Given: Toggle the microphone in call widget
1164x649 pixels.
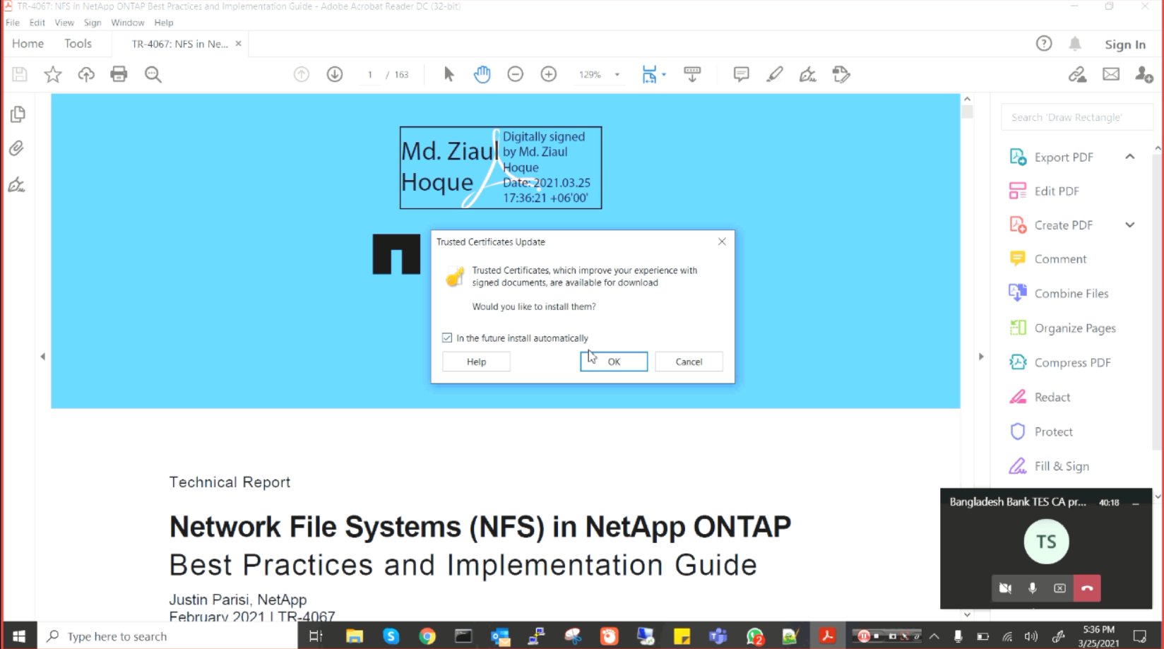Looking at the screenshot, I should (x=1032, y=588).
